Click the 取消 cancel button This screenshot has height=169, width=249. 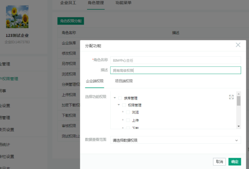pyautogui.click(x=219, y=162)
